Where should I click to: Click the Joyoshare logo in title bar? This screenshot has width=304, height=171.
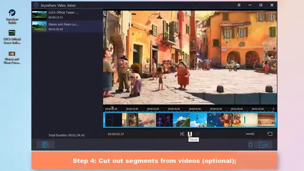click(x=36, y=5)
